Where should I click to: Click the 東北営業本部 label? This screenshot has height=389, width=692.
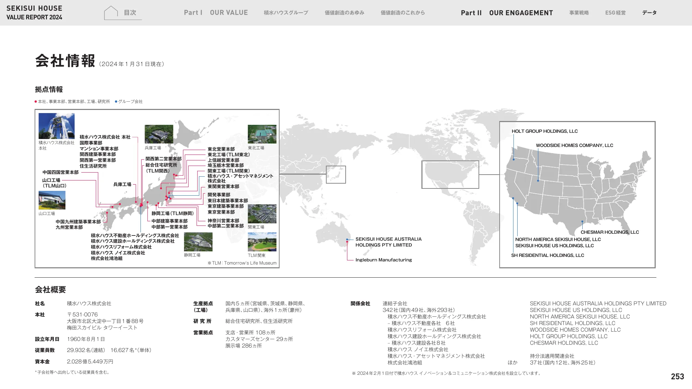[x=221, y=149]
